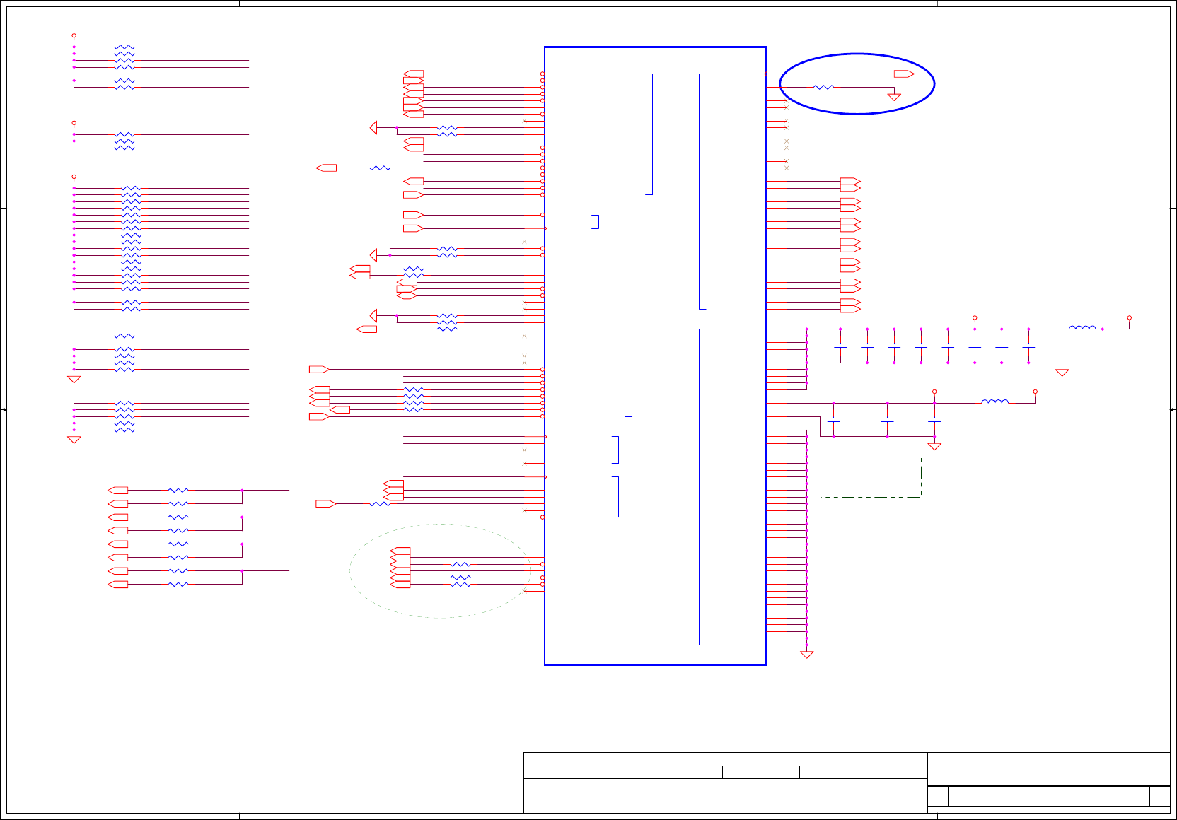1177x820 pixels.
Task: Click the ground symbol after the eight-capacitor bank
Action: pyautogui.click(x=1062, y=372)
